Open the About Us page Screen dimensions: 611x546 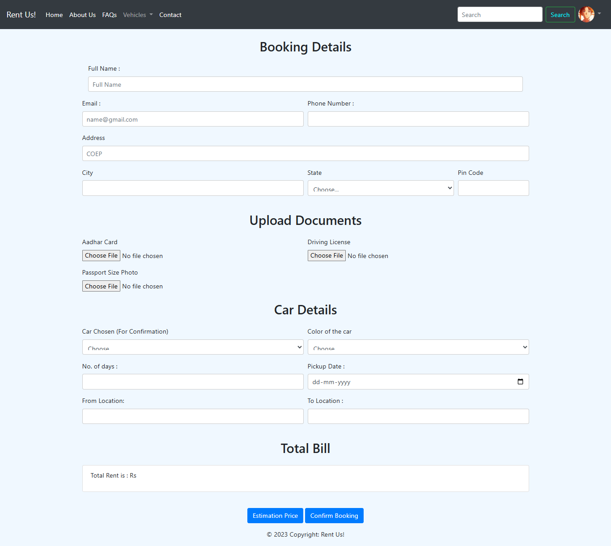pyautogui.click(x=82, y=15)
